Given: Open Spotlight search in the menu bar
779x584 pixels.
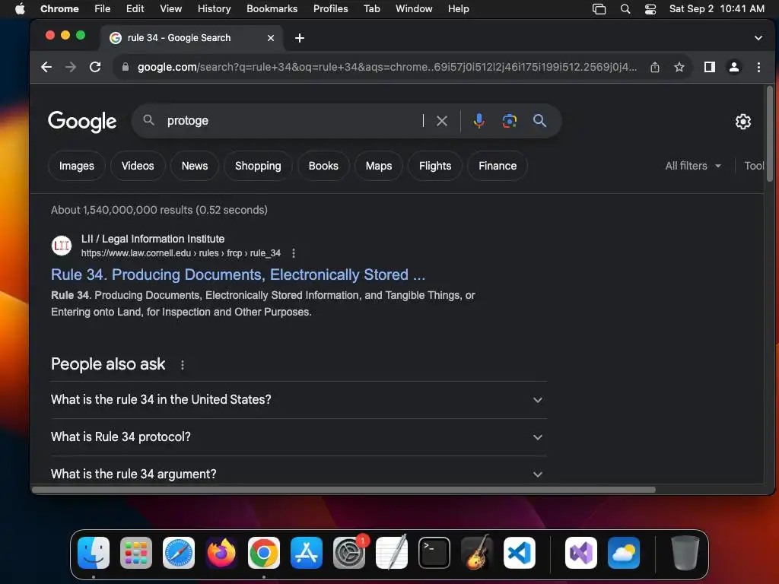Looking at the screenshot, I should [625, 9].
